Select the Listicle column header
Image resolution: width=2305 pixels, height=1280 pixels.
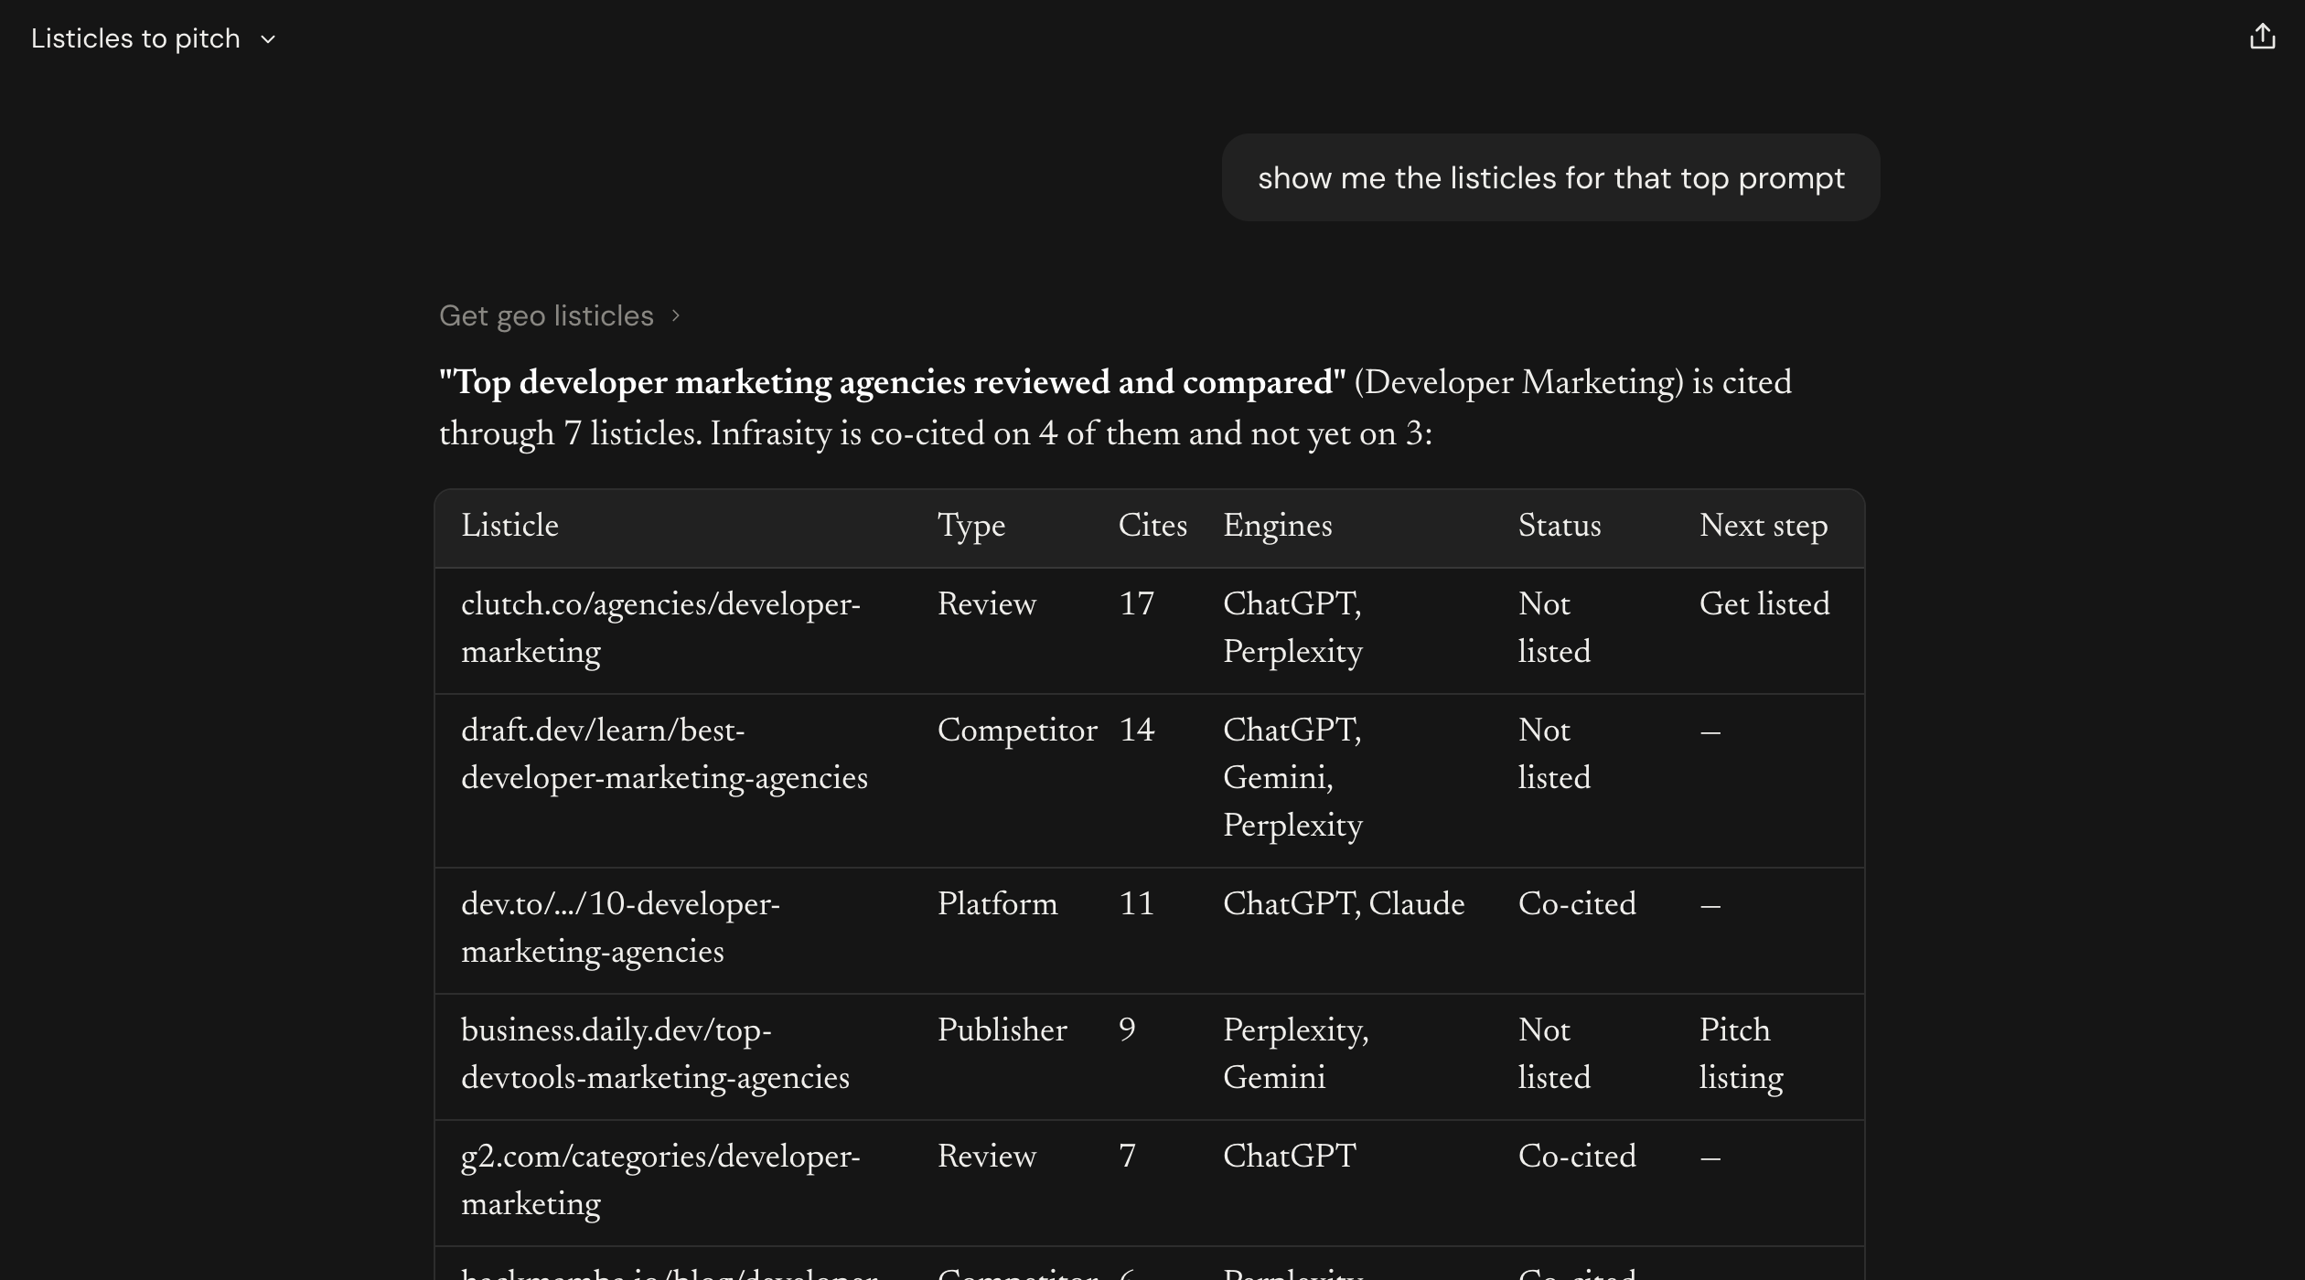pyautogui.click(x=509, y=526)
